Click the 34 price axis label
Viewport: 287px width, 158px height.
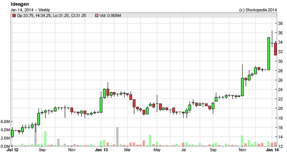280,42
